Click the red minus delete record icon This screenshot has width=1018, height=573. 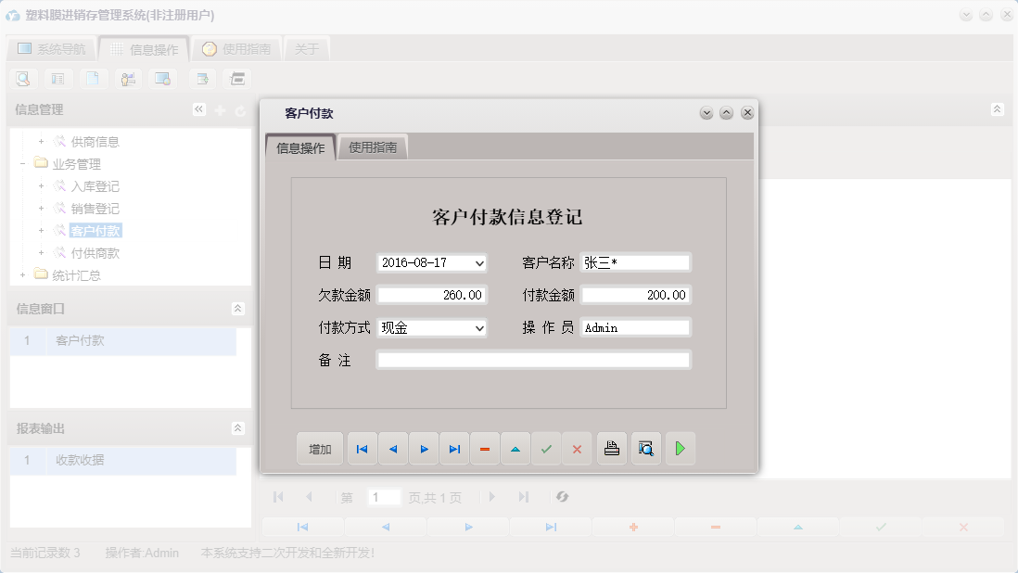pos(485,448)
